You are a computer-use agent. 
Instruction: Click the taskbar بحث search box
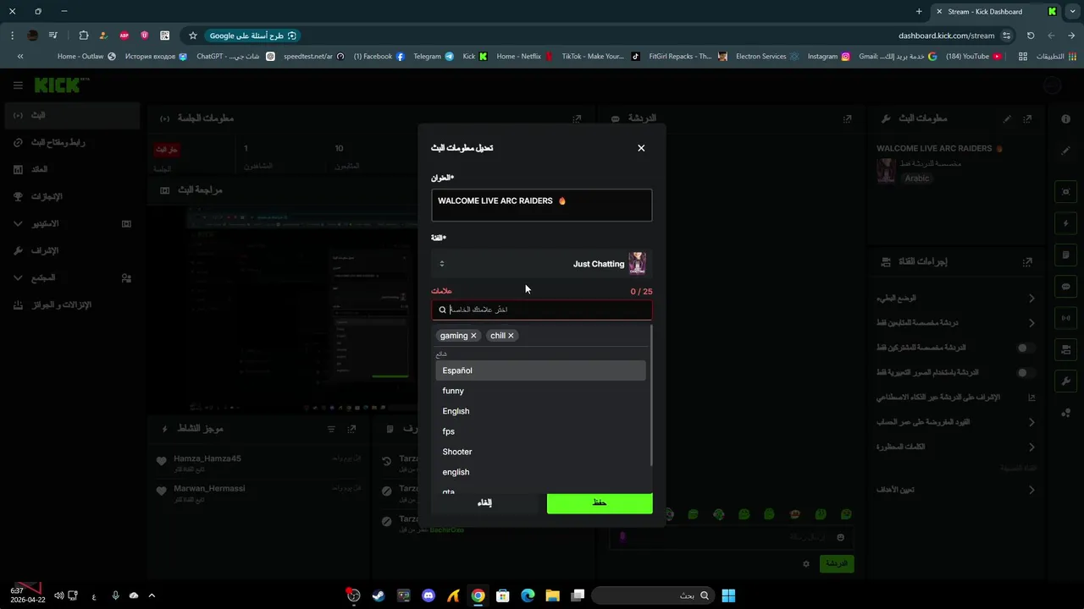[x=652, y=595]
